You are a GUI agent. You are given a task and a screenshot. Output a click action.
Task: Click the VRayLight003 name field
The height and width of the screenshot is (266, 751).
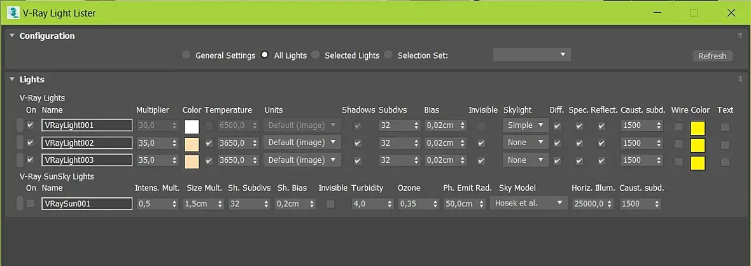[87, 160]
